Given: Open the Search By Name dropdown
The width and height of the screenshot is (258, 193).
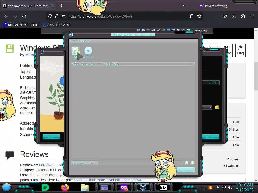Looking at the screenshot, I should click(84, 163).
